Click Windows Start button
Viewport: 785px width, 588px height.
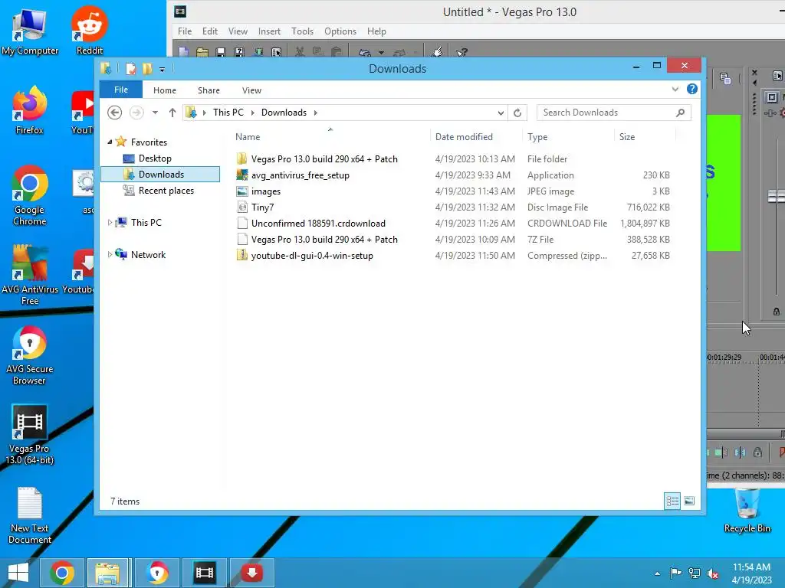tap(18, 573)
